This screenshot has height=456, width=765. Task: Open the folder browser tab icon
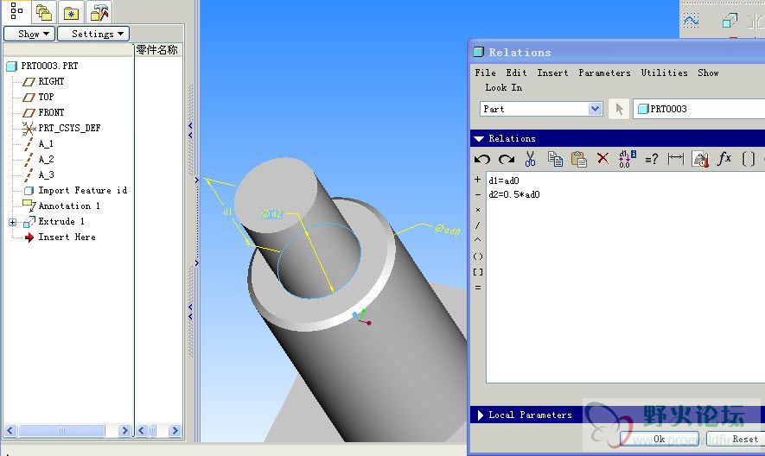tap(44, 12)
